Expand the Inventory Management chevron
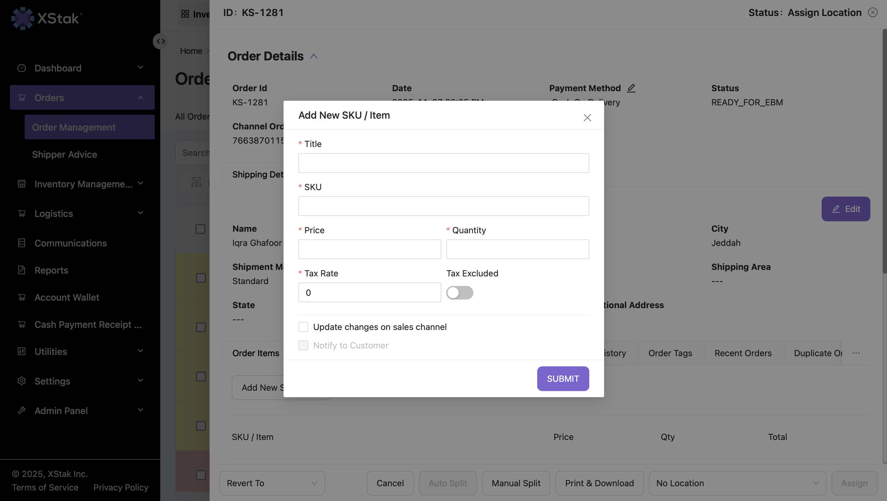 (141, 184)
